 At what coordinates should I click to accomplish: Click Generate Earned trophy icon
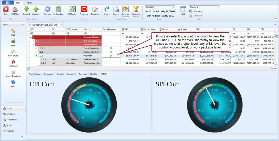point(136,9)
